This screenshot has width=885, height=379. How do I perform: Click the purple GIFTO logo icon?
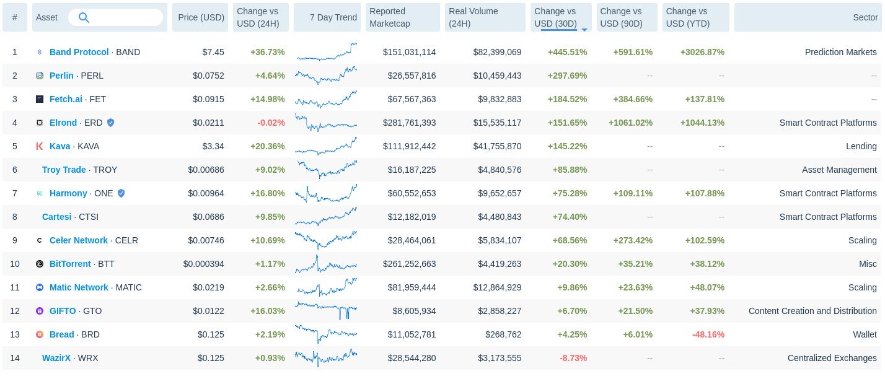click(40, 311)
